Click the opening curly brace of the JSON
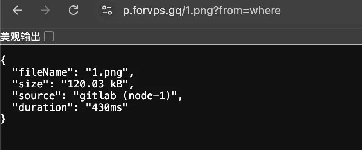Viewport: 362px width, 150px height. 3,61
